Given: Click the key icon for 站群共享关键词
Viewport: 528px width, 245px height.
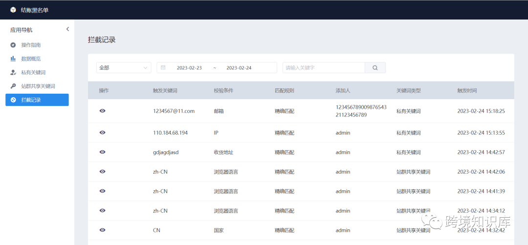Looking at the screenshot, I should 13,86.
